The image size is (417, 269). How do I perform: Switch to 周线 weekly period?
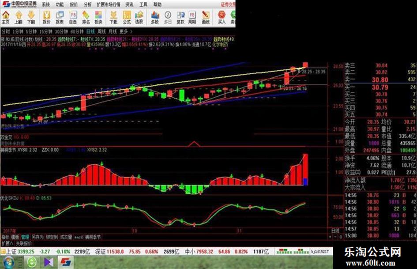pos(101,31)
